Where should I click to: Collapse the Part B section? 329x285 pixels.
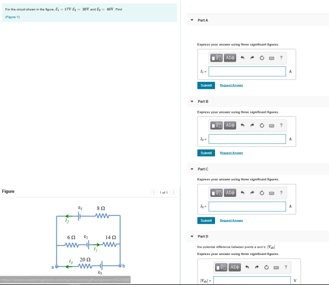click(192, 101)
